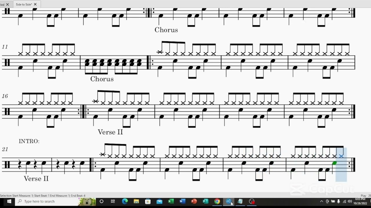Open Wi-Fi settings from the system tray
Viewport: 371px width, 208px height.
(x=344, y=201)
